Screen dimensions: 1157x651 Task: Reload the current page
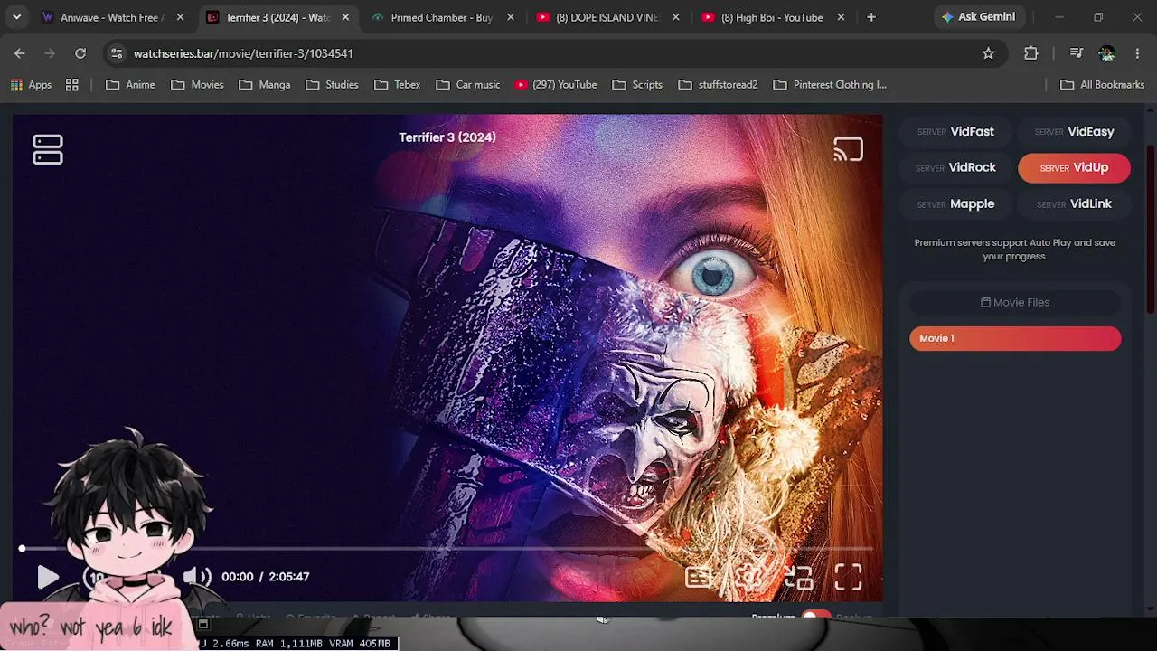(x=80, y=53)
